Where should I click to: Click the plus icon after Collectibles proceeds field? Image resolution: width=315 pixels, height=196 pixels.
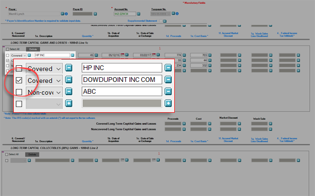click(184, 160)
